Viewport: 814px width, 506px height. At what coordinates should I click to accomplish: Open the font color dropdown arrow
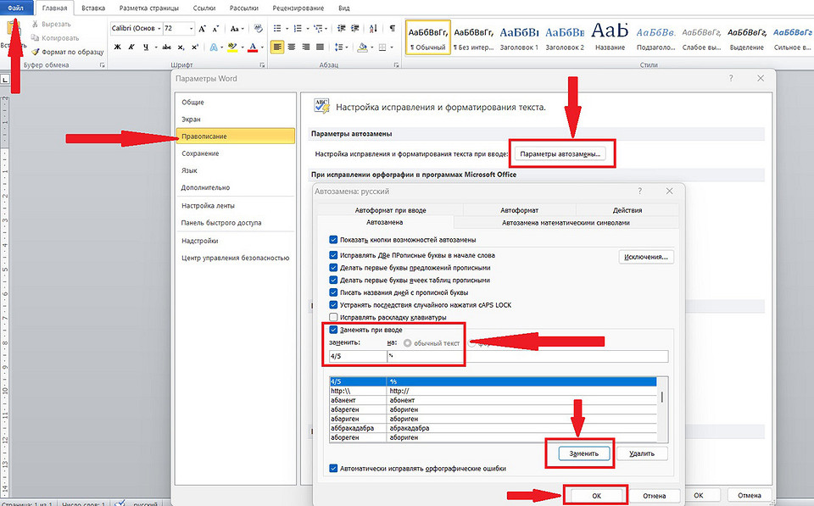pos(262,47)
